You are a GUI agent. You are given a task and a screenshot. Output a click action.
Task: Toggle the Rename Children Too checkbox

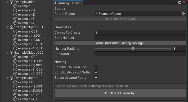click(96, 67)
